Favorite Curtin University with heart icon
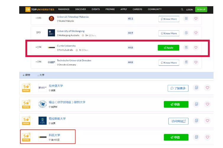 pos(196,47)
